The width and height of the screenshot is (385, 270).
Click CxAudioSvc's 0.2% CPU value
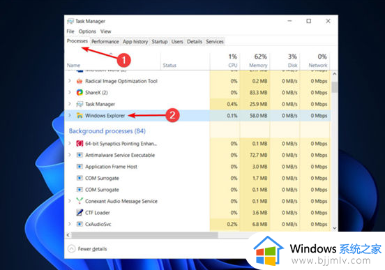(x=232, y=224)
